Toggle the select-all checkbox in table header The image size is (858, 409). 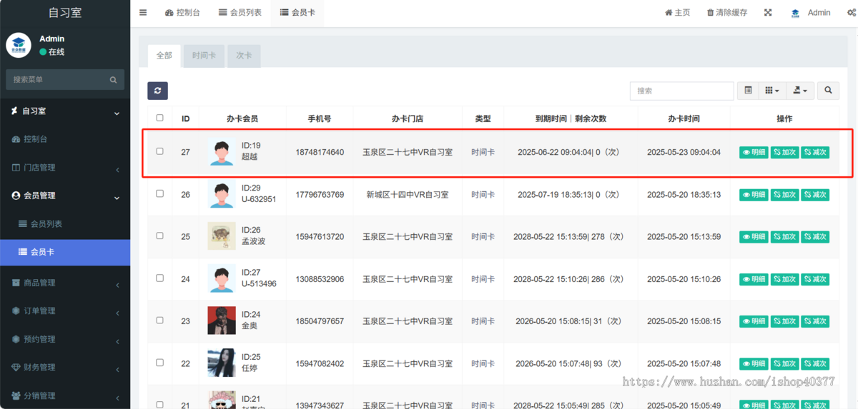pos(159,118)
